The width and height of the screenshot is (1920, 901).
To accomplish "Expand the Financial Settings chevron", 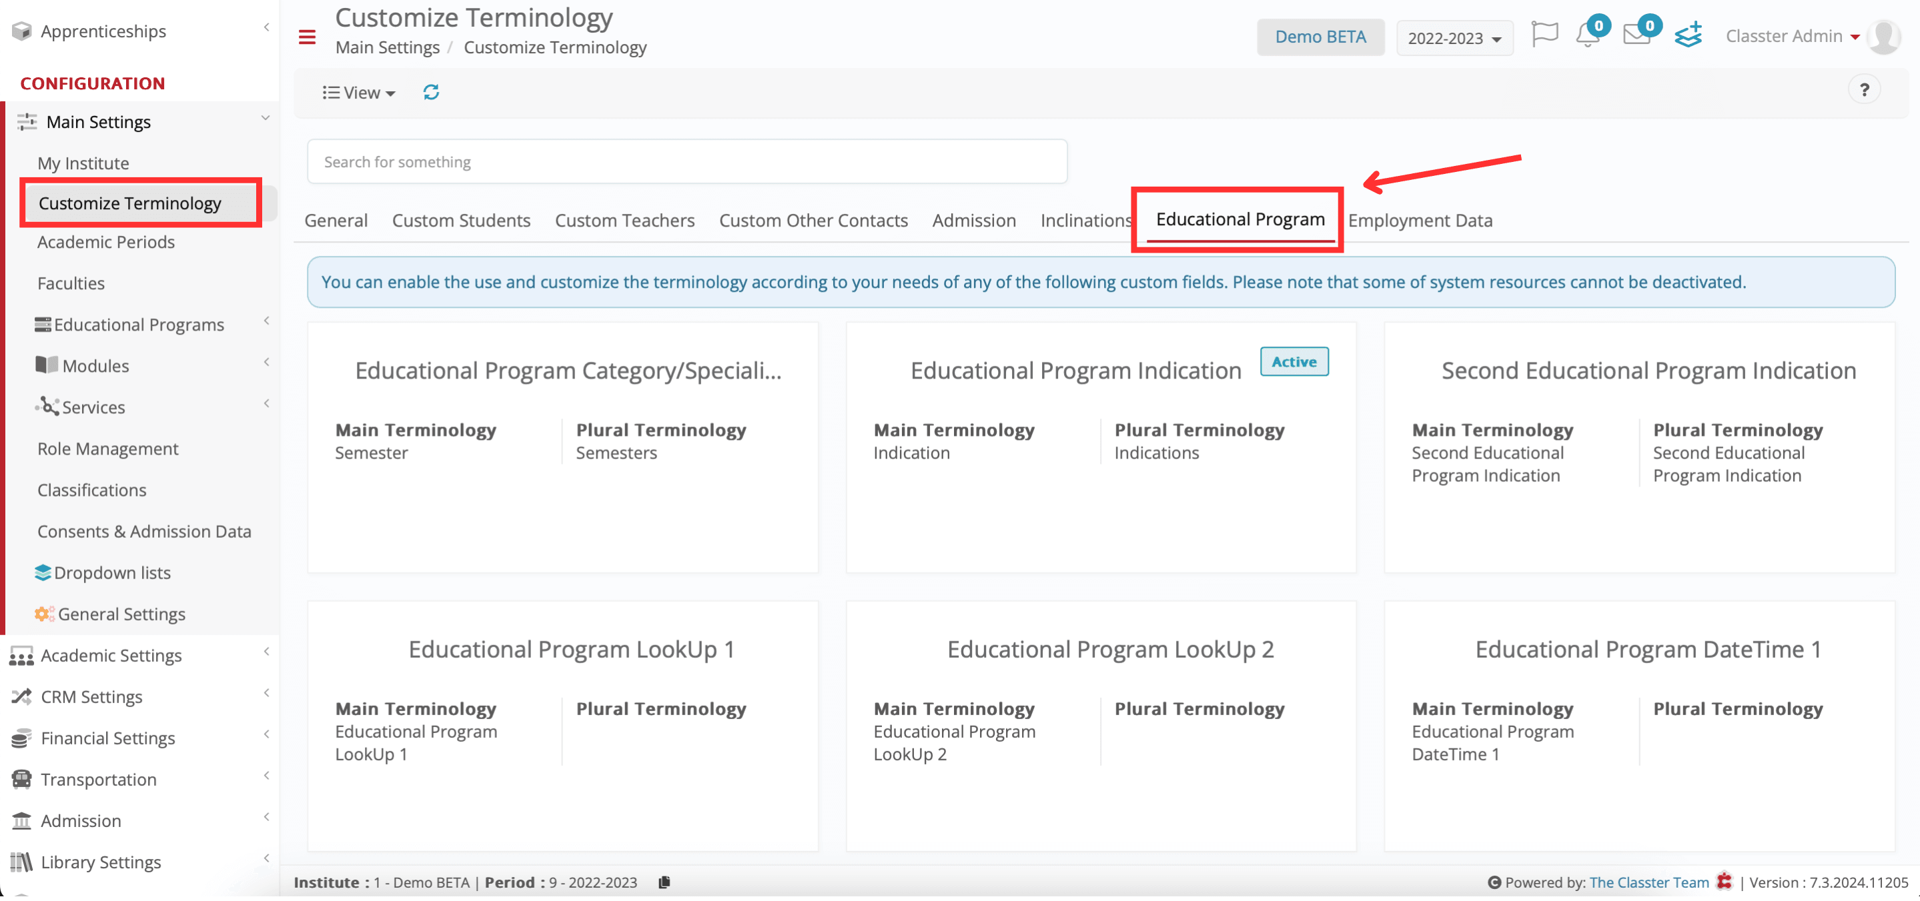I will pyautogui.click(x=266, y=734).
